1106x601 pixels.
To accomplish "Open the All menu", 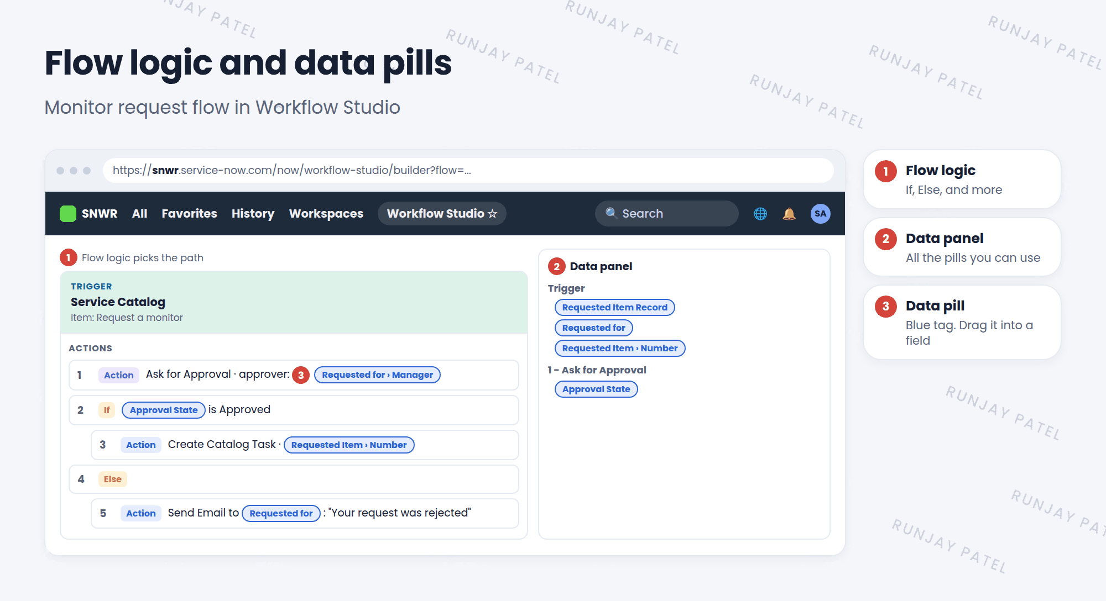I will (x=139, y=214).
